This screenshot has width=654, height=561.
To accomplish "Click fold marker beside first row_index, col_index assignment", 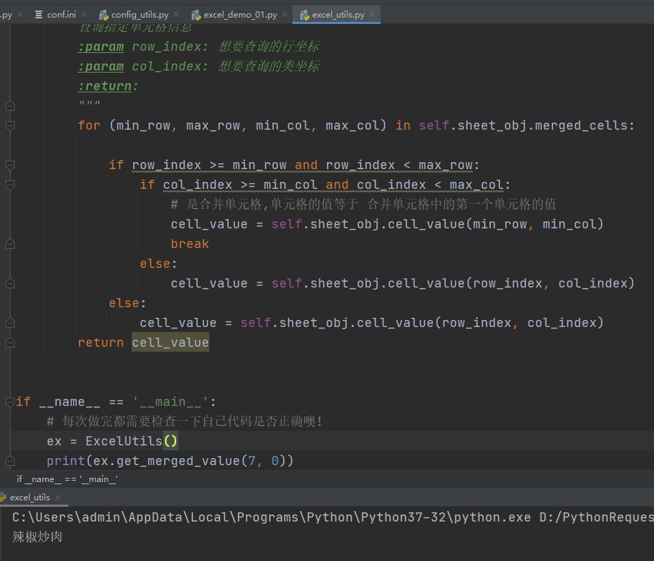I will pos(11,283).
